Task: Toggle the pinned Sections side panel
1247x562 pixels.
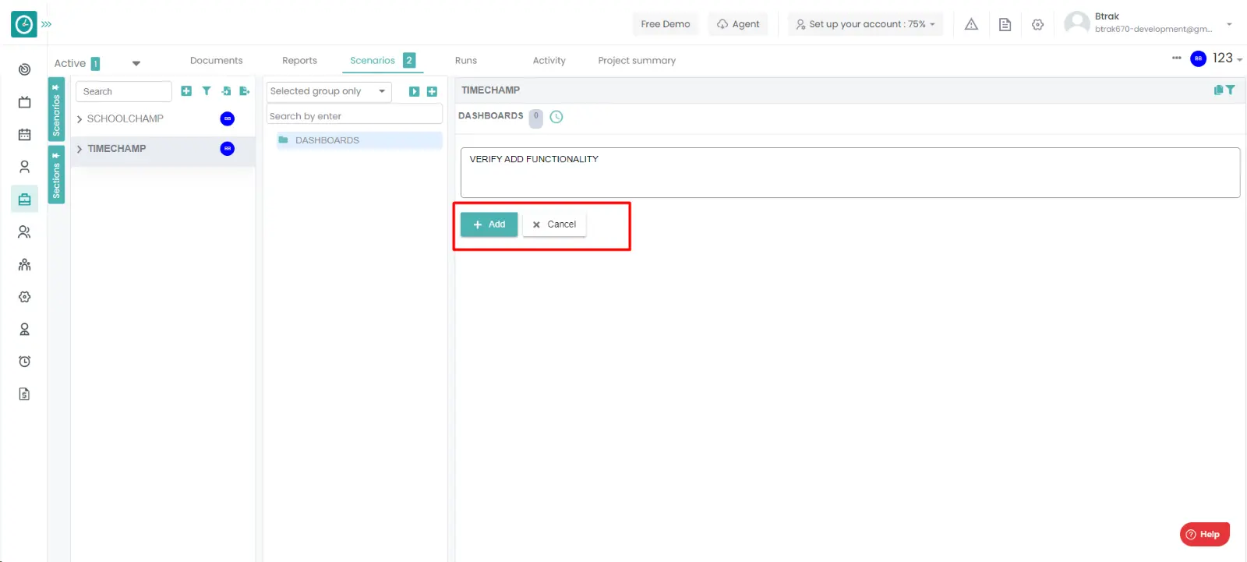Action: [56, 175]
